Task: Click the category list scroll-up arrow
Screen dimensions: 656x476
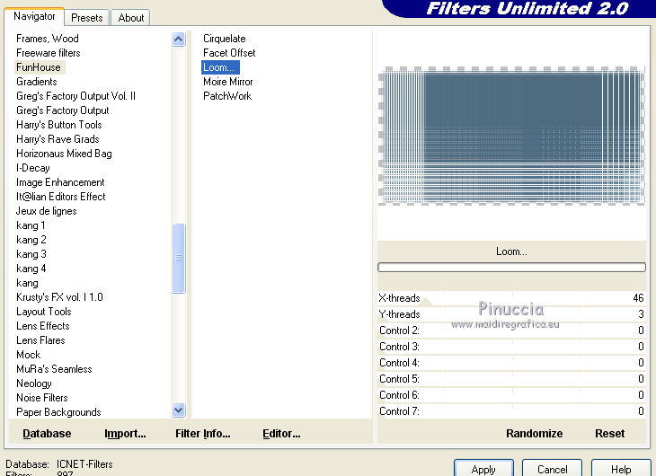Action: [178, 40]
